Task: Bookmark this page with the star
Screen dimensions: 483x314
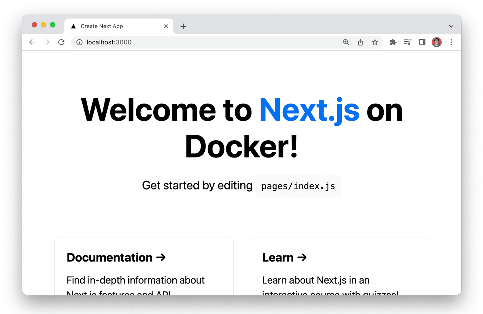Action: pos(375,42)
